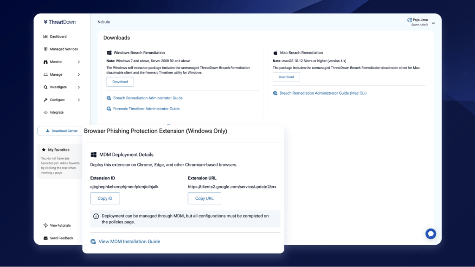The image size is (475, 267).
Task: Click the globe icon beside Mac CLI guide
Action: click(275, 93)
